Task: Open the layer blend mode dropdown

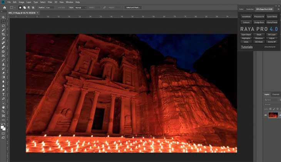Action: click(x=272, y=104)
